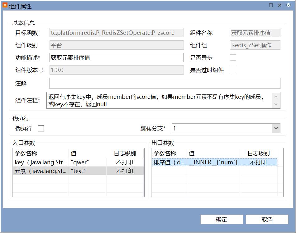Viewport: 296px width, 233px height.
Task: Close the 组件属性 dialog
Action: [x=279, y=5]
